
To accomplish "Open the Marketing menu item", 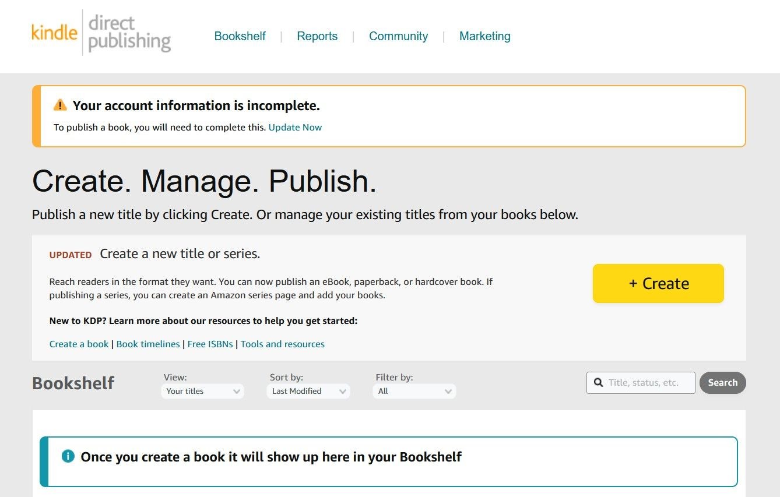I will tap(485, 36).
